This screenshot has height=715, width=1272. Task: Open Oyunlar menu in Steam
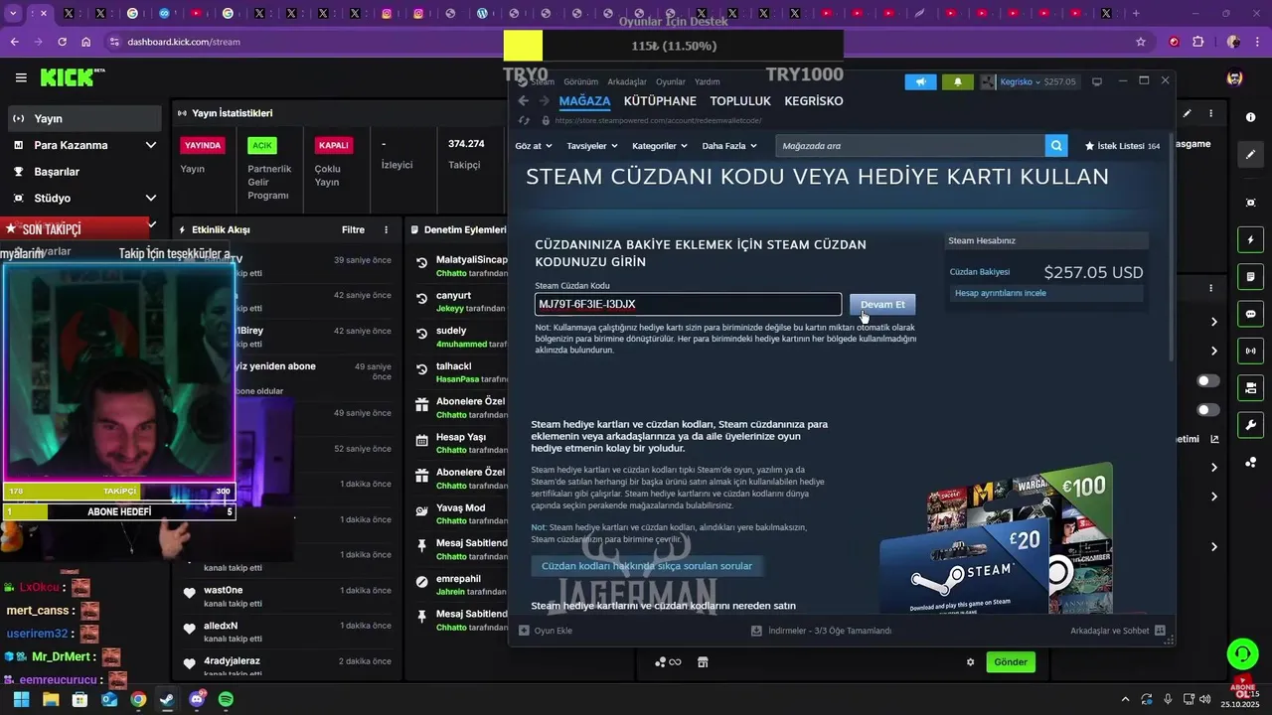coord(671,81)
